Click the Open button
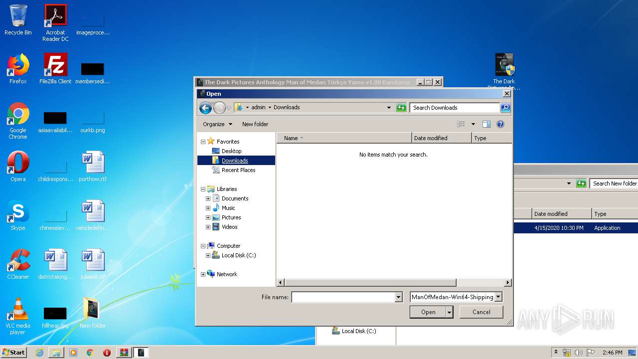The image size is (638, 359). click(428, 312)
